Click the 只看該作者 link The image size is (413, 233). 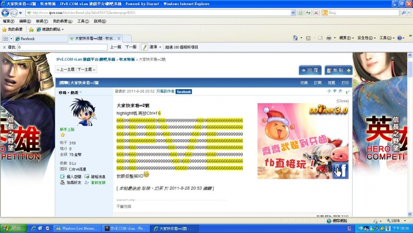165,91
